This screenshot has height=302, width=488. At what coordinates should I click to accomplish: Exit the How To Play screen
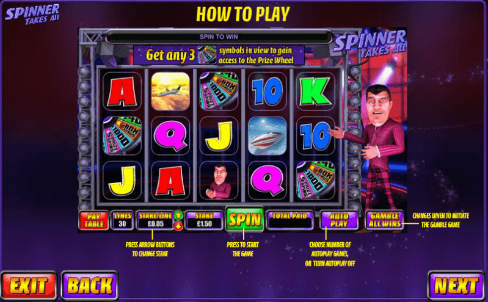pyautogui.click(x=29, y=285)
